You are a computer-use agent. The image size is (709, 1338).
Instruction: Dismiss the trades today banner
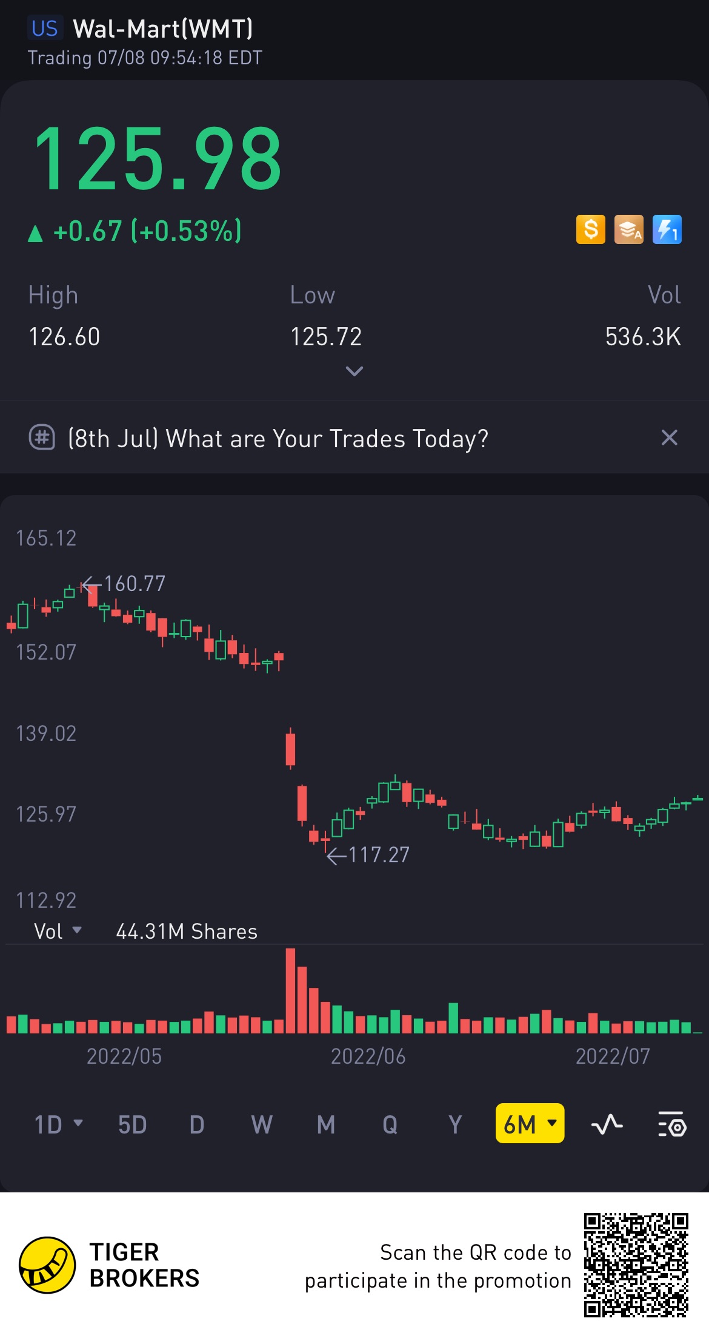click(669, 438)
